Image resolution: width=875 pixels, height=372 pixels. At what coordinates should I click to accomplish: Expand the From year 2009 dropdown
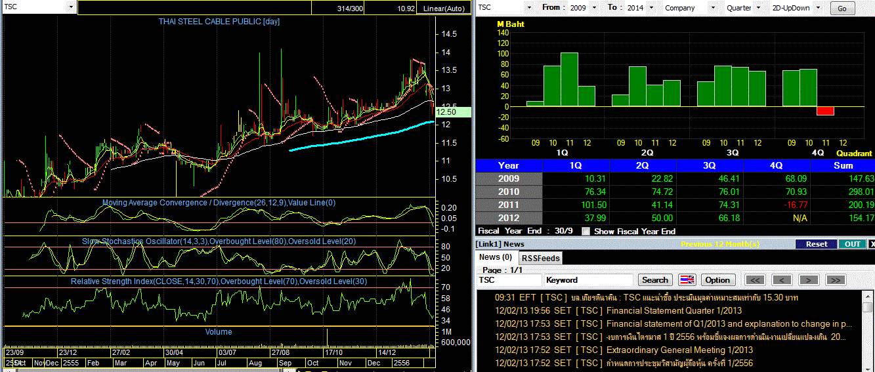(594, 8)
